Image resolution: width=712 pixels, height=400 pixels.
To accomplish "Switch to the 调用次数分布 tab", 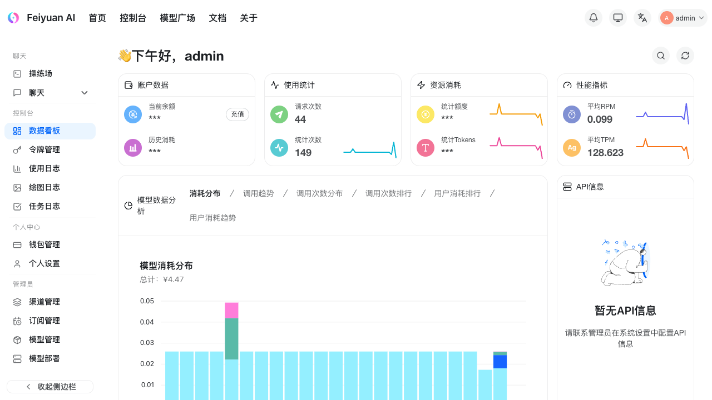I will pyautogui.click(x=319, y=193).
